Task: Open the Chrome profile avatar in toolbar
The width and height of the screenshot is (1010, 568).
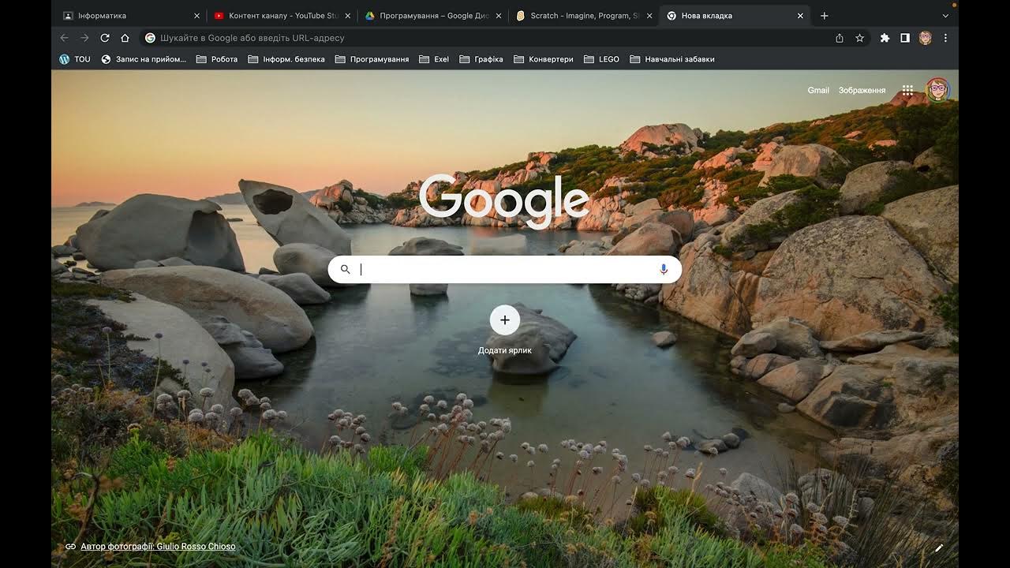Action: 926,38
